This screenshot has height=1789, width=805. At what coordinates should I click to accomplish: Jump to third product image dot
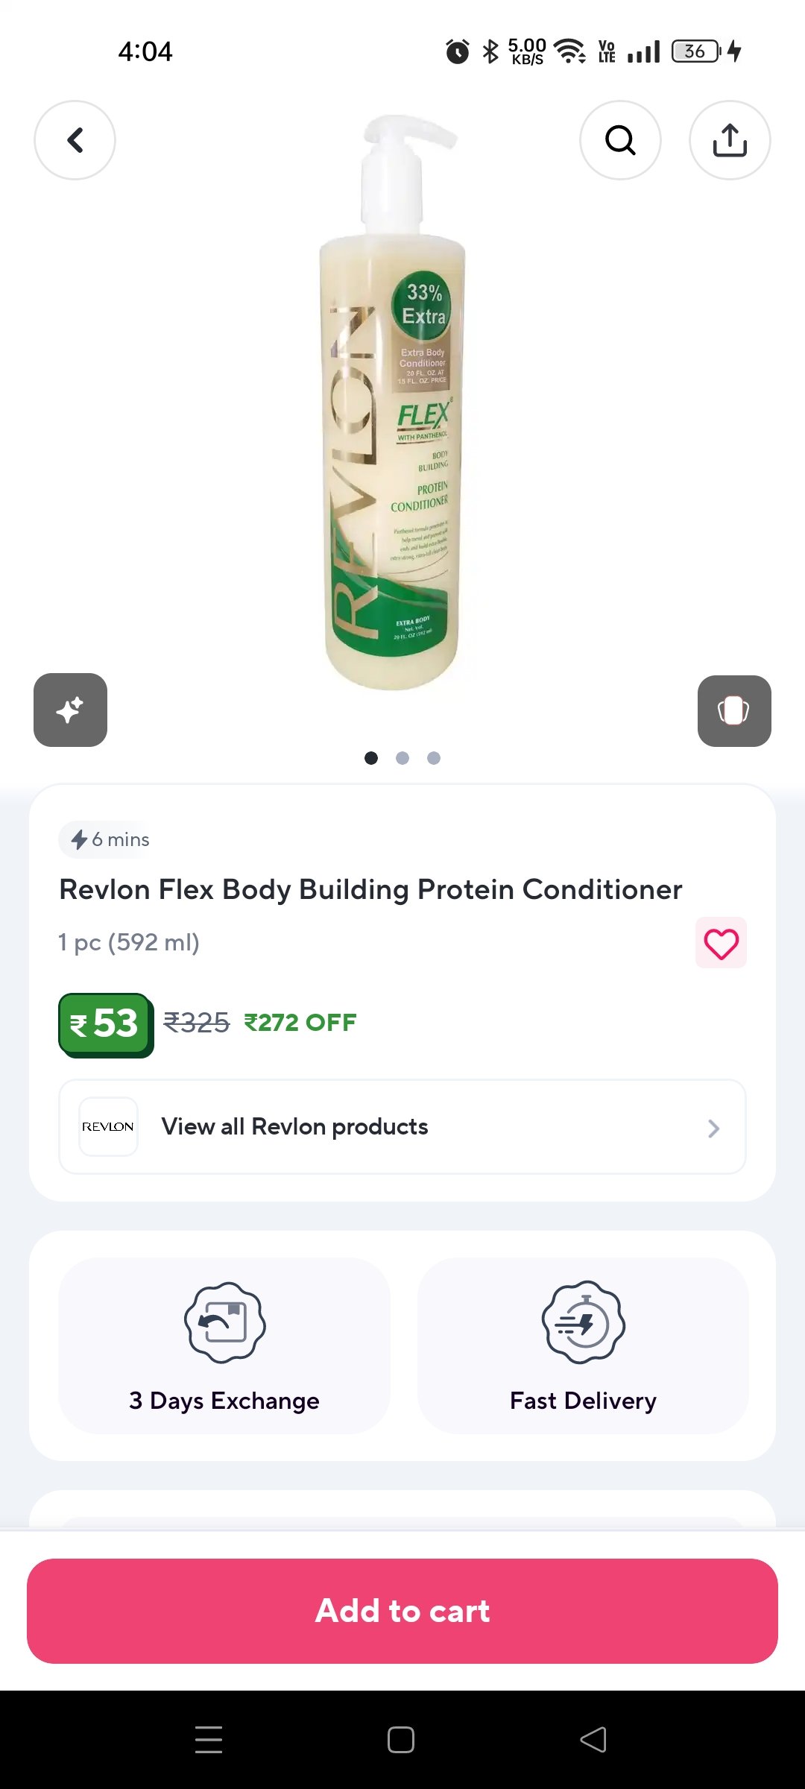click(x=434, y=758)
